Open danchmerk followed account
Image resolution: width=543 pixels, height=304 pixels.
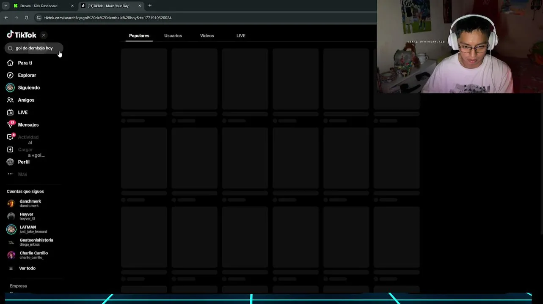30,203
